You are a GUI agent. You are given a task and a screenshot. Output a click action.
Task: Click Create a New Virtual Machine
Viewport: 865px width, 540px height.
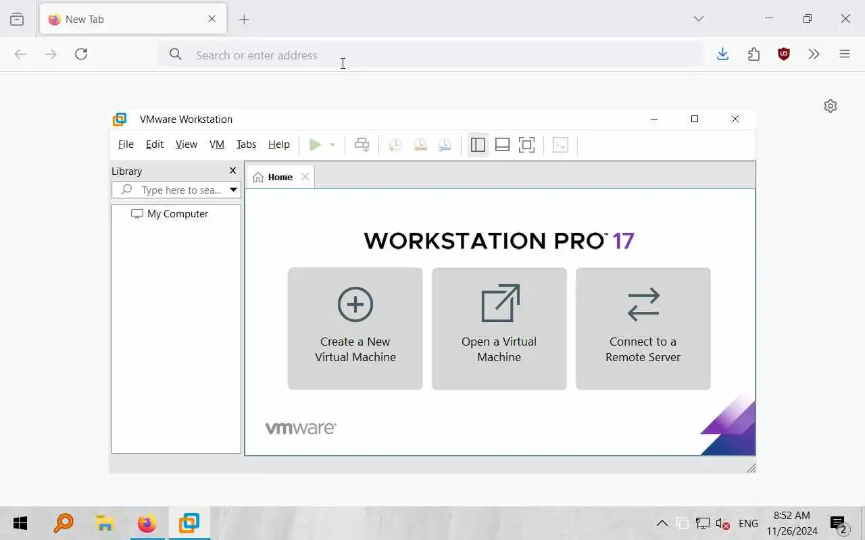coord(355,329)
